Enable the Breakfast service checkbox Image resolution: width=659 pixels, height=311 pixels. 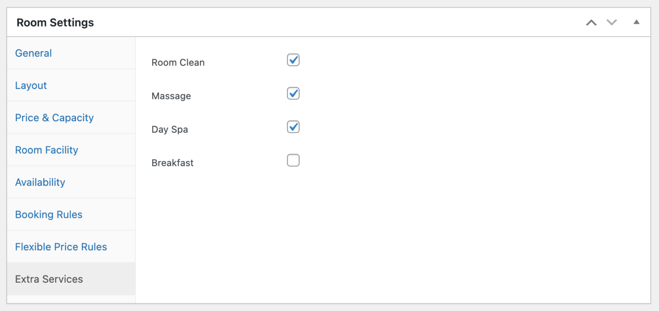[293, 160]
